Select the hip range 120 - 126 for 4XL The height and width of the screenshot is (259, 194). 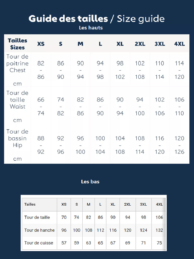coord(179,145)
